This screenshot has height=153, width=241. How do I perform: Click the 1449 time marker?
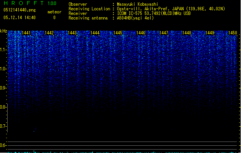(x=210, y=33)
